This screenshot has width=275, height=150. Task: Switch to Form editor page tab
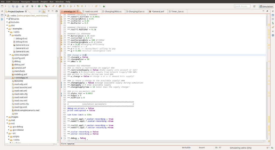(x=63, y=144)
